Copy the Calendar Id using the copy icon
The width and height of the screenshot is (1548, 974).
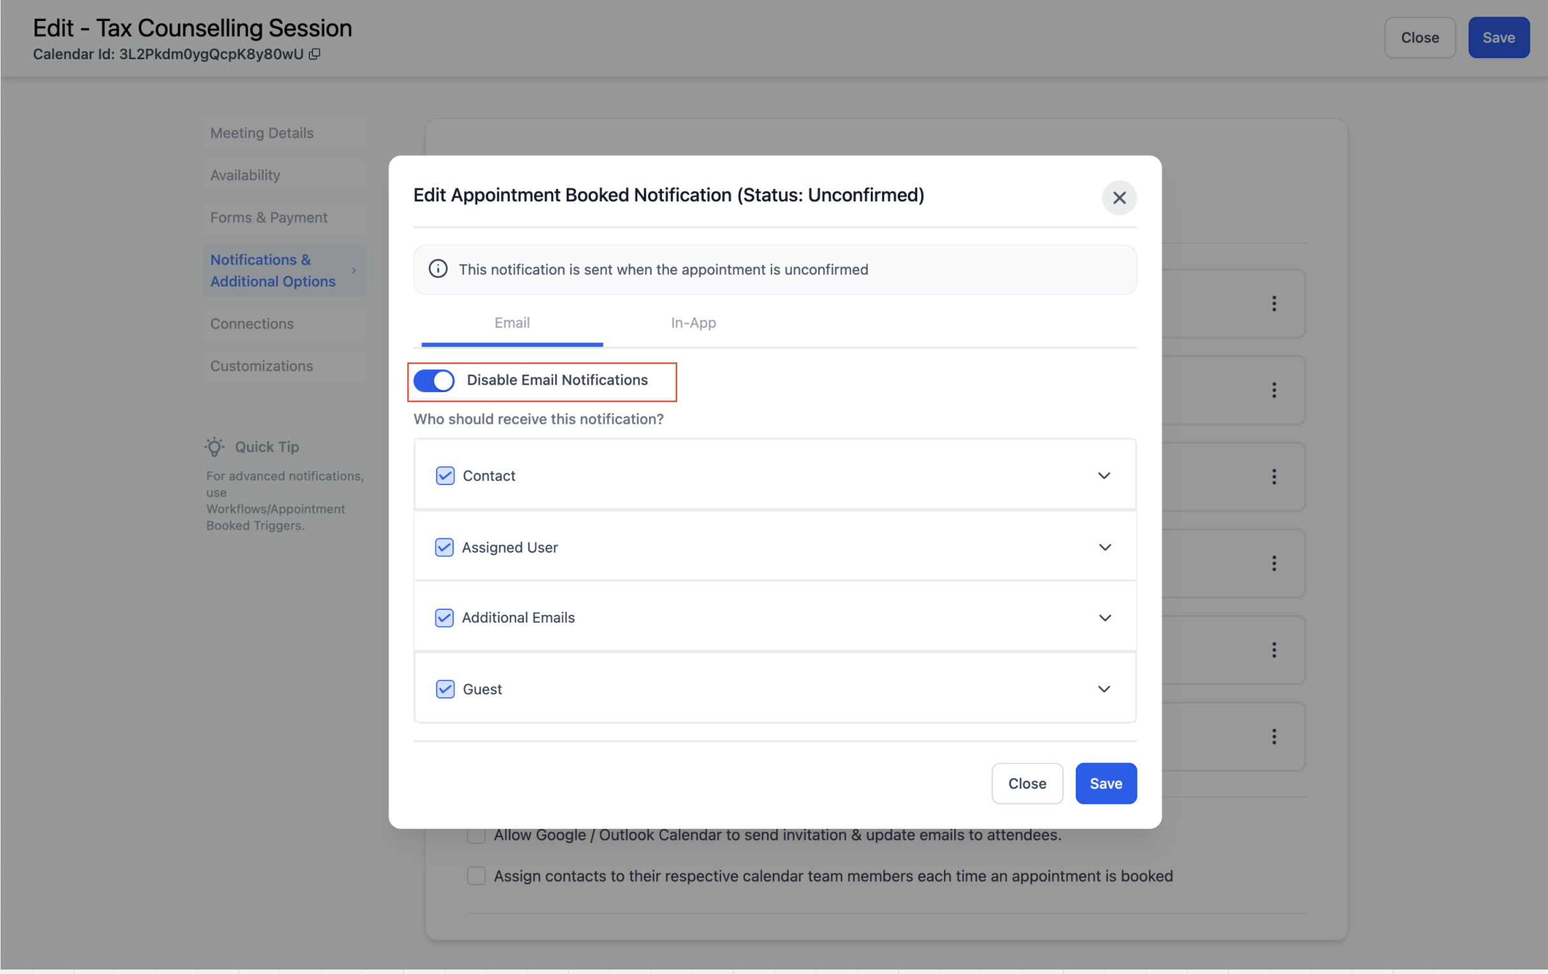tap(314, 54)
